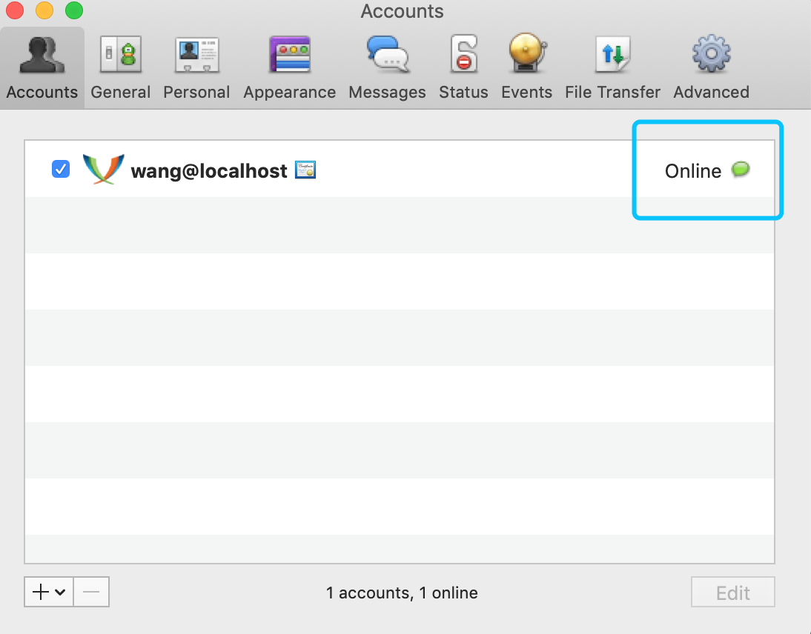The height and width of the screenshot is (634, 811).
Task: Go to the File Transfer preferences tab
Action: [612, 67]
